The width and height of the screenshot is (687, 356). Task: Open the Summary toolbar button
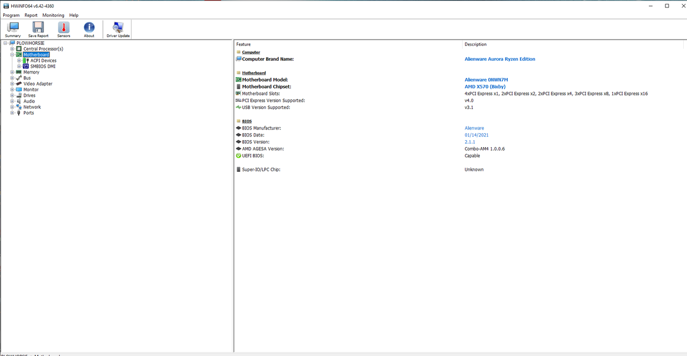(x=13, y=30)
